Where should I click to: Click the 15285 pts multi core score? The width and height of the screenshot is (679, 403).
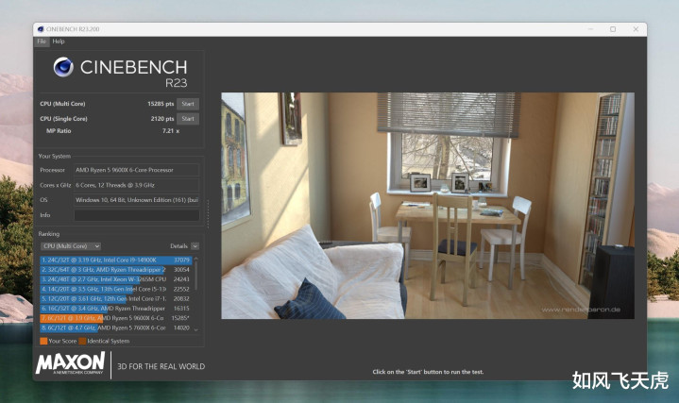coord(161,104)
